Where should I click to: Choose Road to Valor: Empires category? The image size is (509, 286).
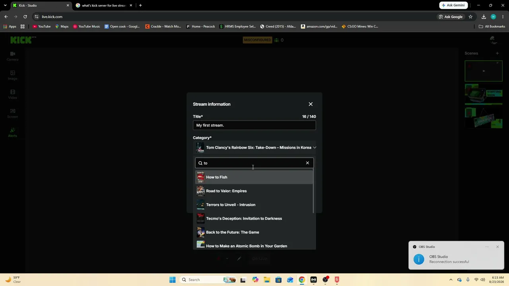coord(254,191)
